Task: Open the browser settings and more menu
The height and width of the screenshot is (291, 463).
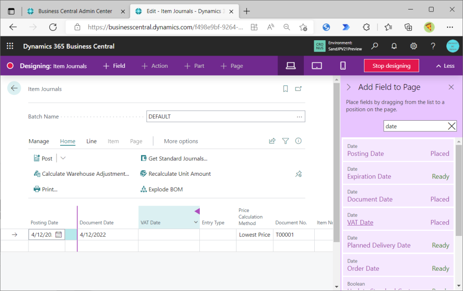Action: click(x=450, y=27)
